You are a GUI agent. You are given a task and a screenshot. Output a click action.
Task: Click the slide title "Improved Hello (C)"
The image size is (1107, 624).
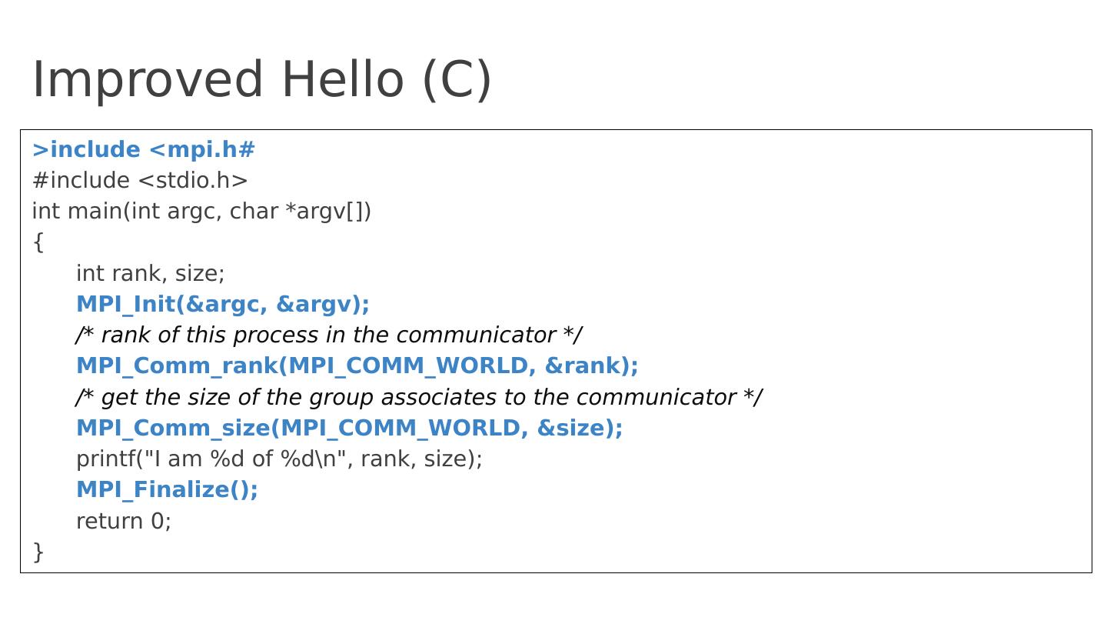point(261,79)
